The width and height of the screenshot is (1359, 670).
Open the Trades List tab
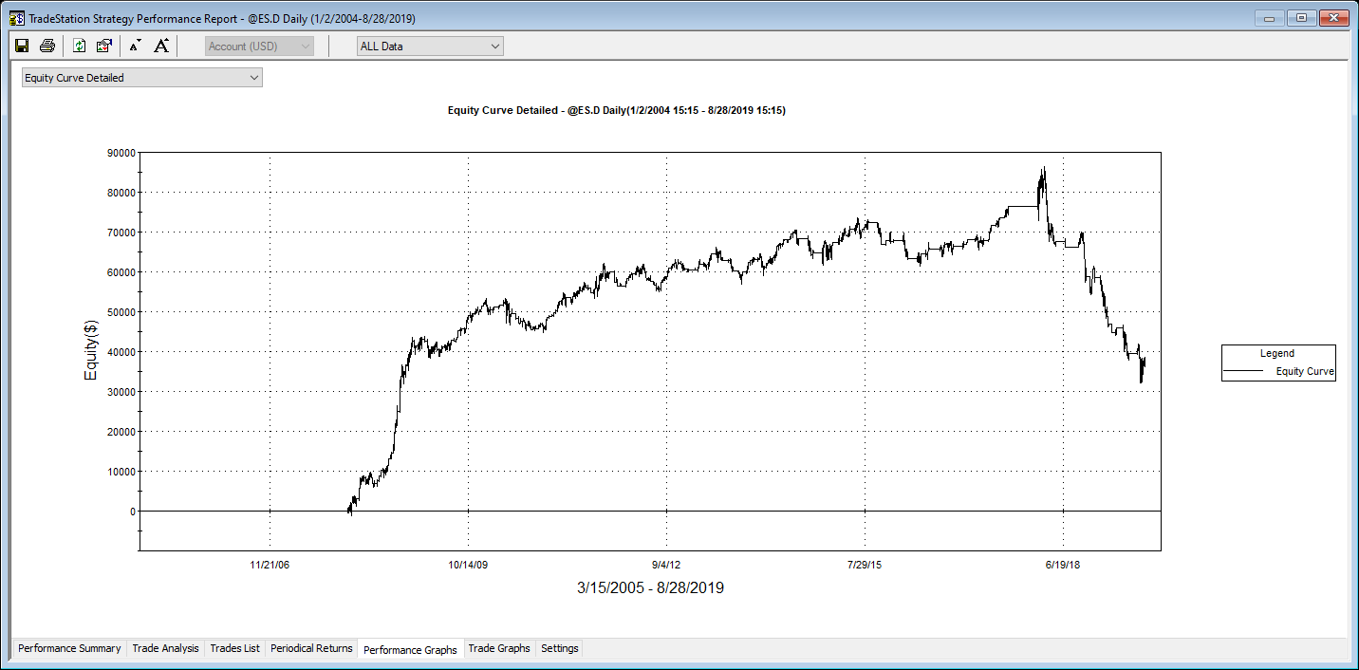click(234, 649)
